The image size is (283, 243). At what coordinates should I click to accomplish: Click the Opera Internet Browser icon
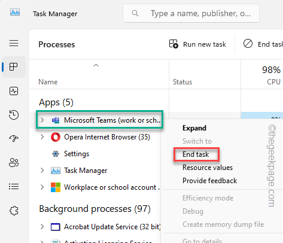point(56,137)
